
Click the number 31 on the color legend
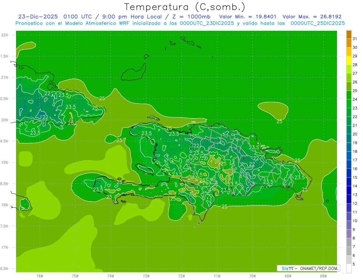tap(355, 39)
